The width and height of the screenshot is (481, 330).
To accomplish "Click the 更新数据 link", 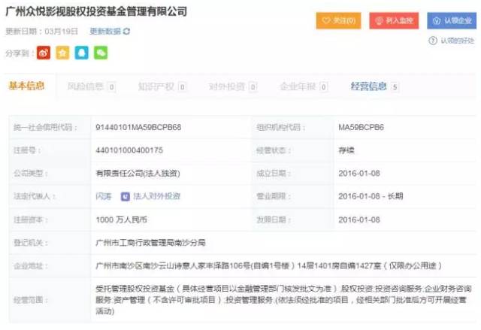I will [x=105, y=32].
